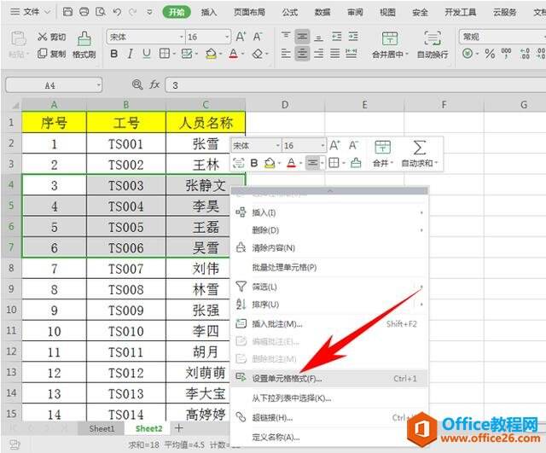Click the Format Painter brush icon

tap(84, 38)
